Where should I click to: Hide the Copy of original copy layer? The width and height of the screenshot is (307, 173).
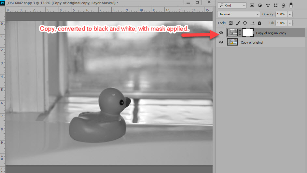point(221,33)
